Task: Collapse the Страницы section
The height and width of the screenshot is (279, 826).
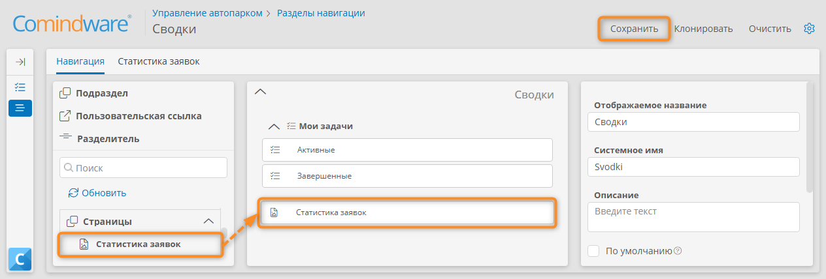Action: click(x=209, y=221)
